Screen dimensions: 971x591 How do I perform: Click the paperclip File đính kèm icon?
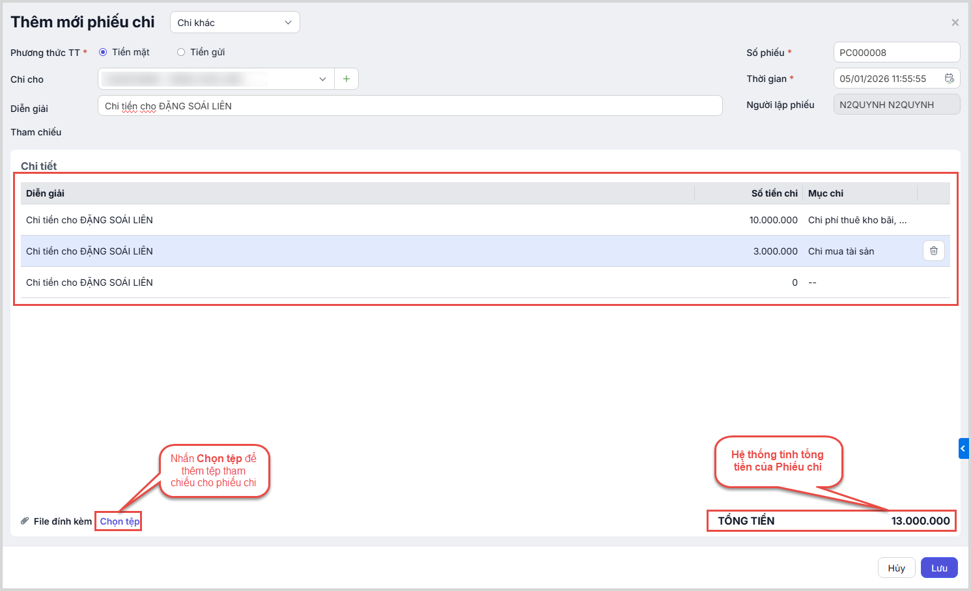25,521
